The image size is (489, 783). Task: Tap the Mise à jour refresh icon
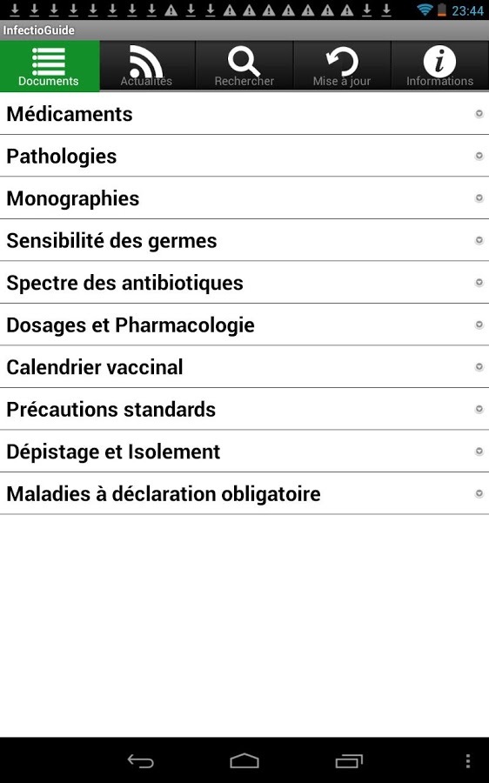coord(342,62)
